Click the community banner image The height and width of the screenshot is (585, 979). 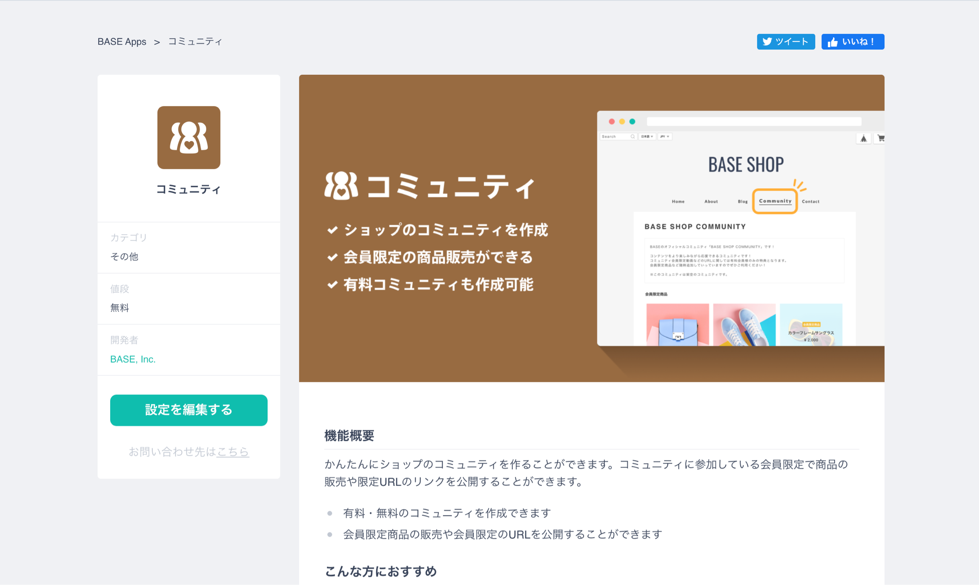click(x=592, y=228)
